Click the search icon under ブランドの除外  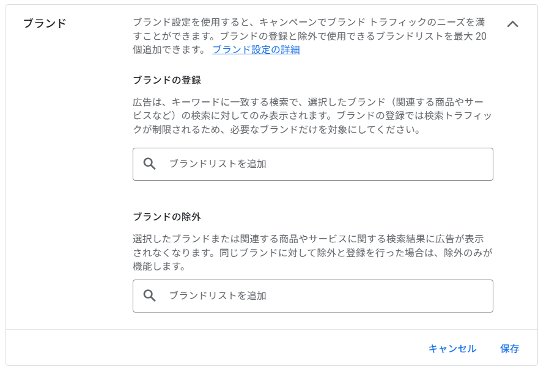pos(150,295)
